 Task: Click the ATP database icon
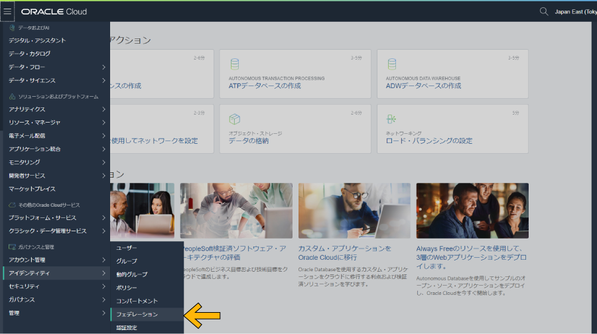tap(235, 64)
